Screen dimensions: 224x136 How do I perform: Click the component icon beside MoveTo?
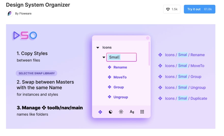point(109,77)
